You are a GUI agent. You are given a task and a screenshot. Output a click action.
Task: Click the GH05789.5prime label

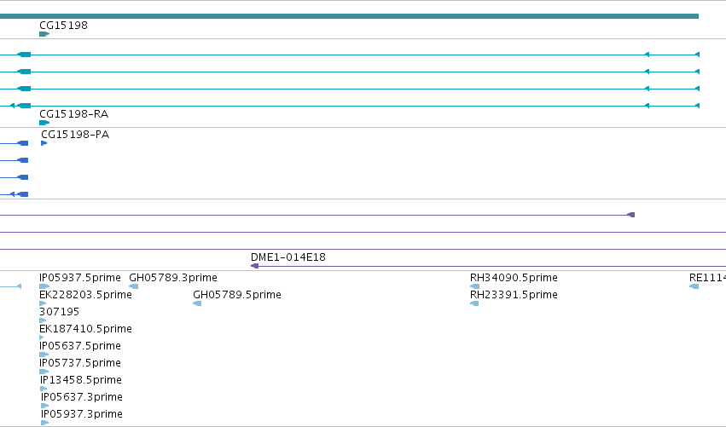236,295
